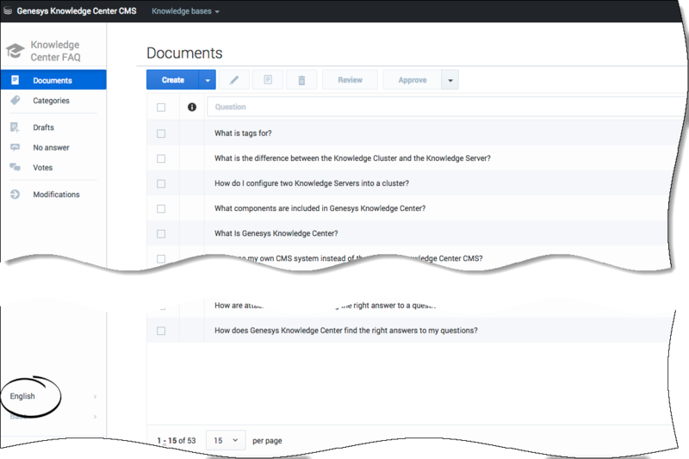This screenshot has height=459, width=689.
Task: Open the 15 per page dropdown
Action: point(226,440)
